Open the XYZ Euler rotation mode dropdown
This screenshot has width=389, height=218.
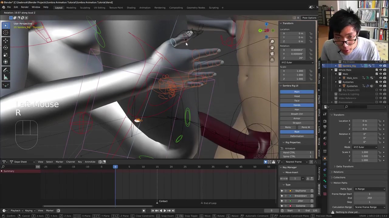tap(297, 62)
